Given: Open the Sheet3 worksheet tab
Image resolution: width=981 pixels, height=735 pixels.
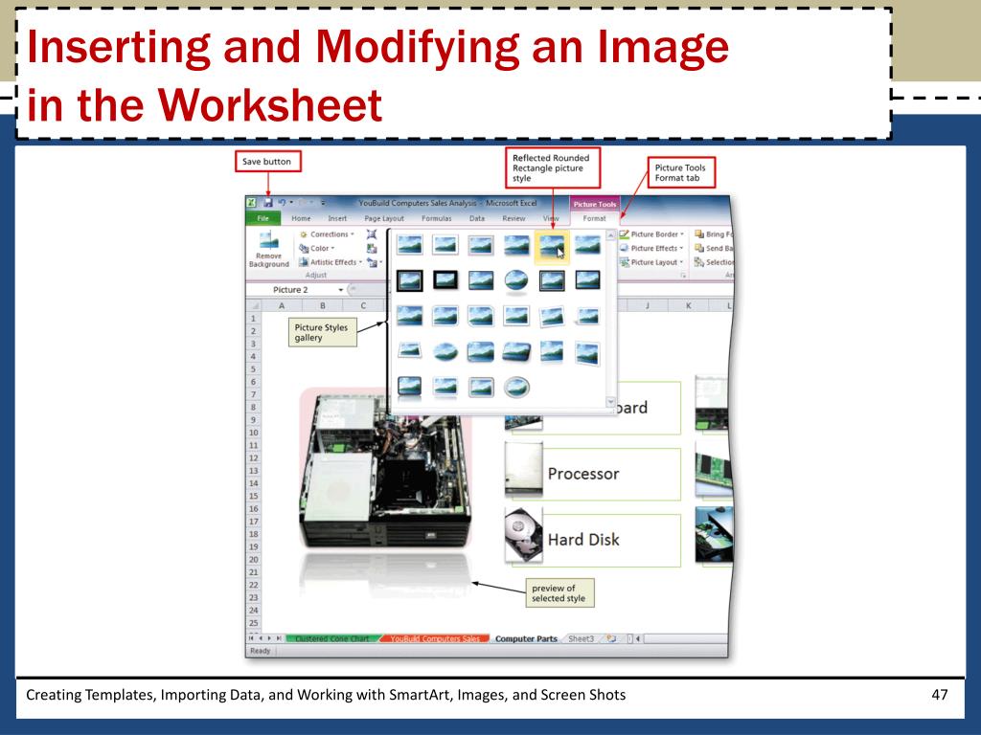Looking at the screenshot, I should pyautogui.click(x=582, y=638).
